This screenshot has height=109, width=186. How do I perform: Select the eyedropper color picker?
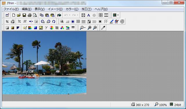pos(103,28)
